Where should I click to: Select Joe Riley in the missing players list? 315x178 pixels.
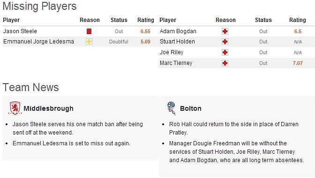tap(172, 52)
